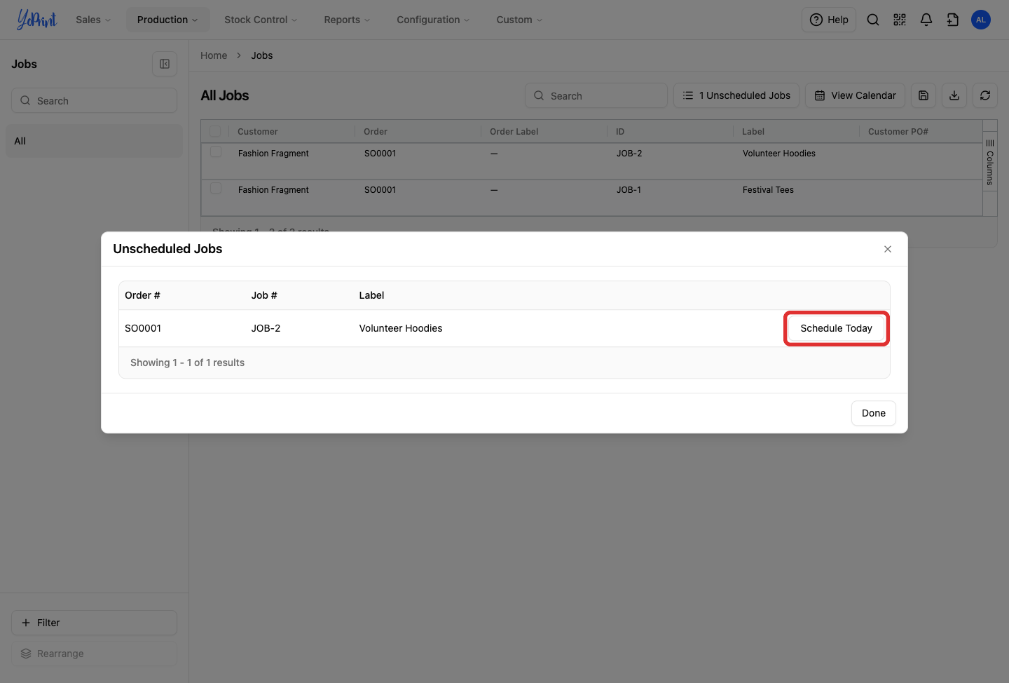
Task: Sort by the Order Label column header
Action: (x=514, y=131)
